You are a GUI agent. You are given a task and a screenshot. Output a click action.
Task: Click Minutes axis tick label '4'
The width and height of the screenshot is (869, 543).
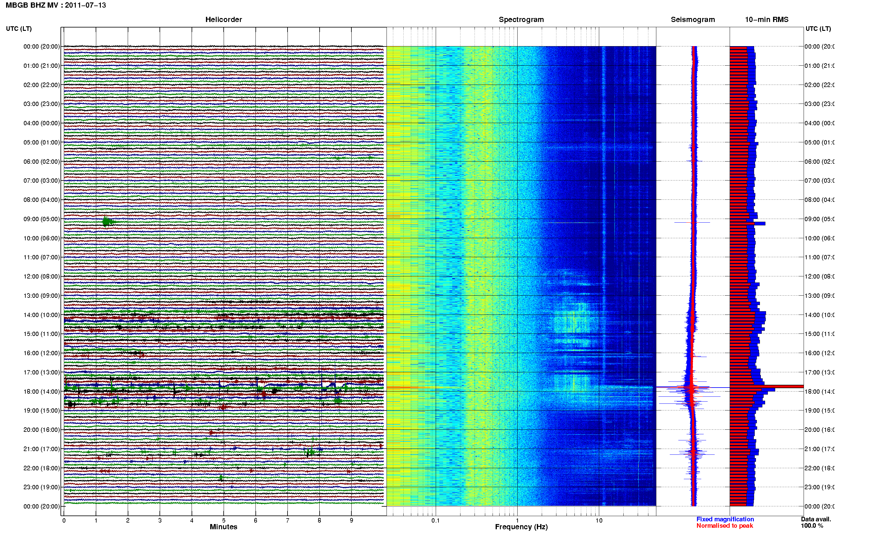[x=192, y=520]
